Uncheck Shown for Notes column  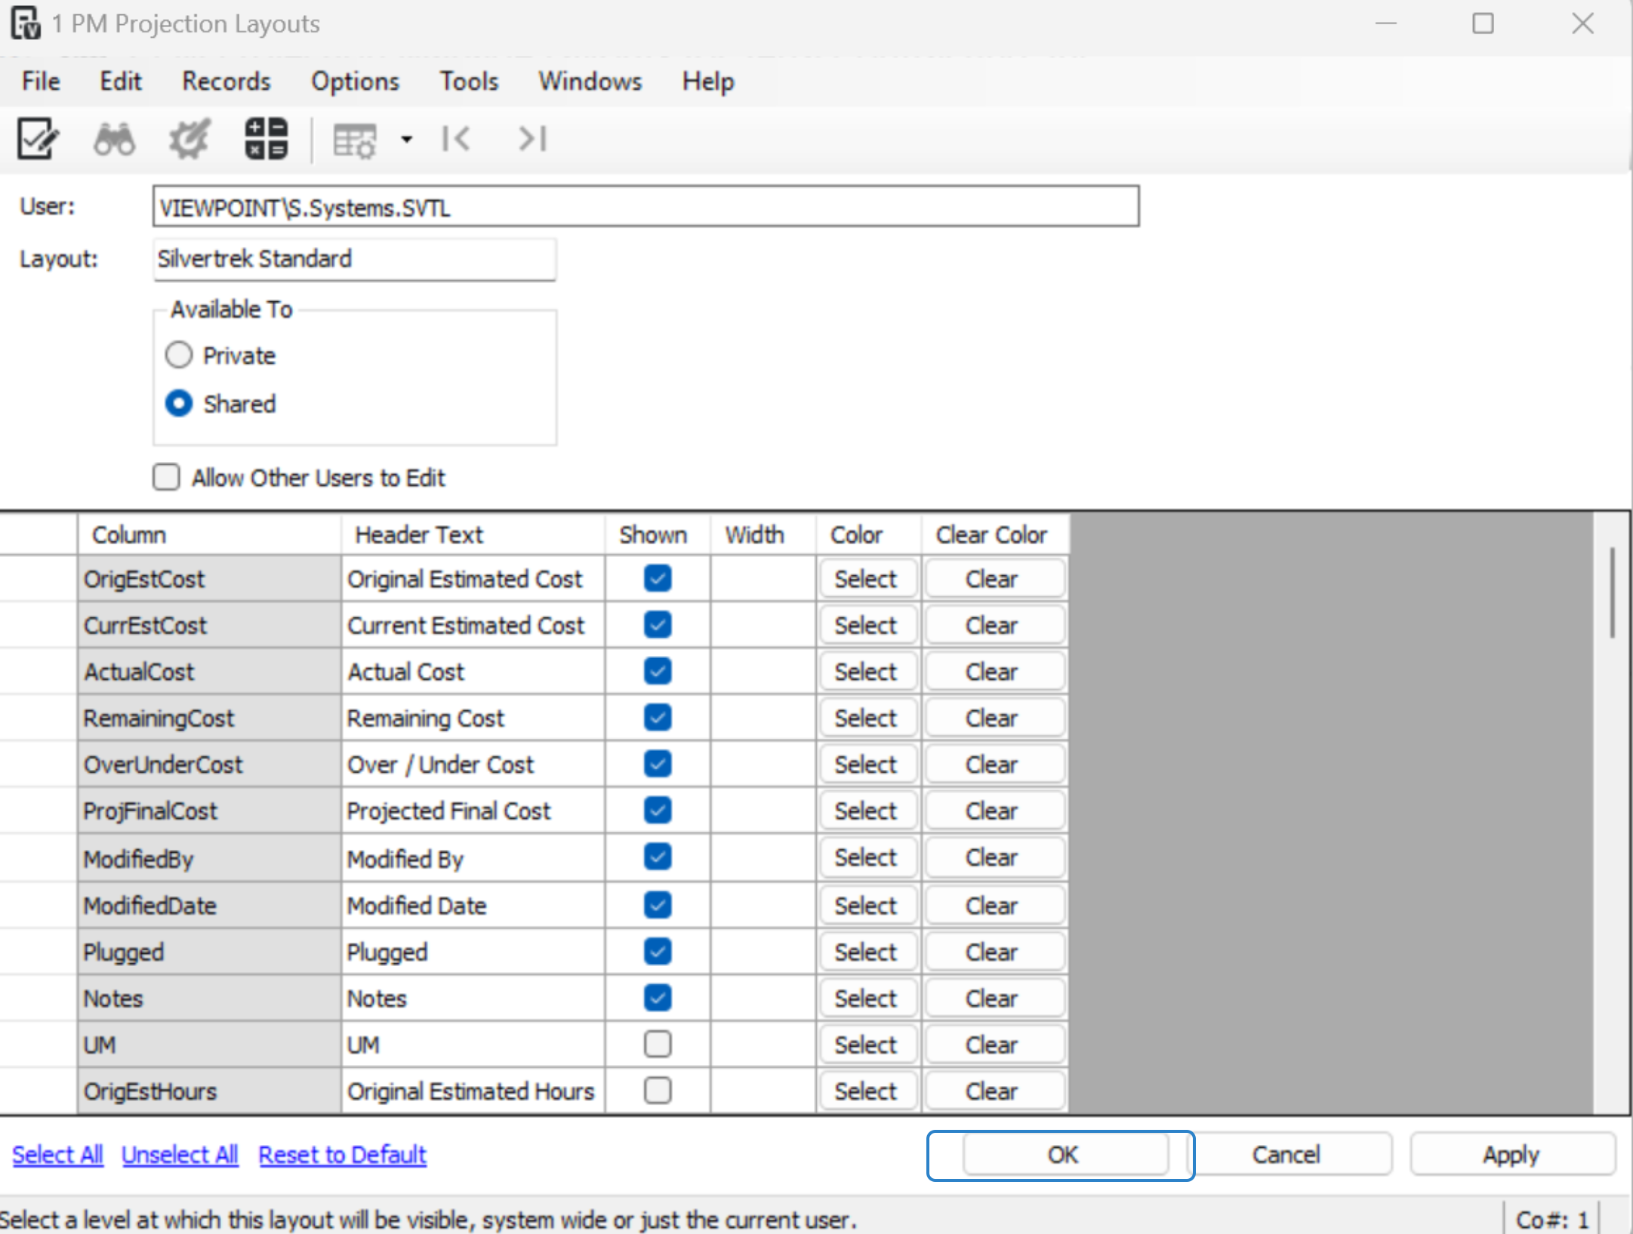[x=657, y=997]
